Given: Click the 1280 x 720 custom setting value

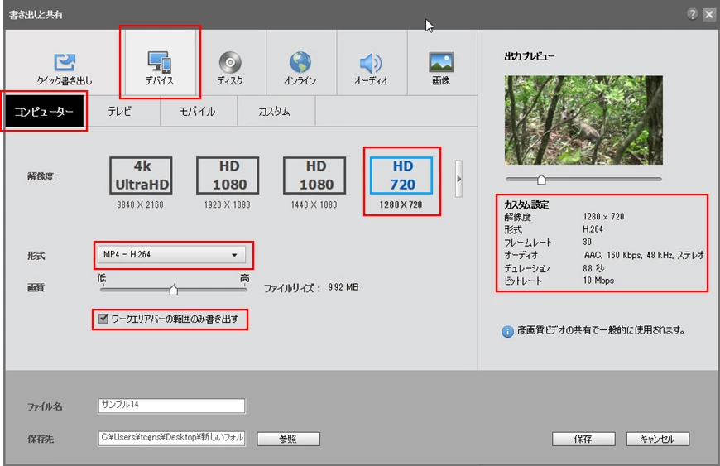Looking at the screenshot, I should 604,217.
